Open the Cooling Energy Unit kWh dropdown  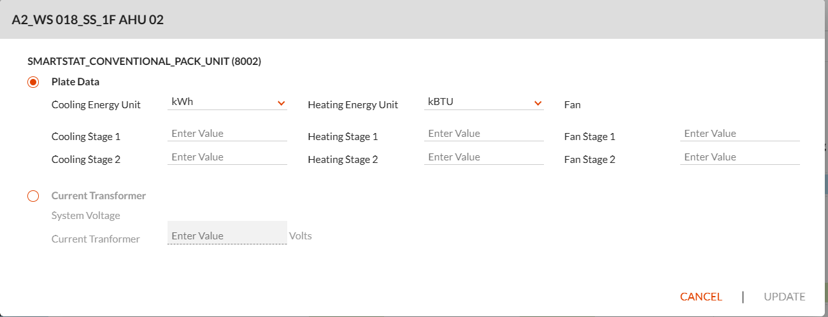pos(227,102)
